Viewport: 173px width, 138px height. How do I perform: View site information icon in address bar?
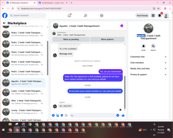[18, 8]
